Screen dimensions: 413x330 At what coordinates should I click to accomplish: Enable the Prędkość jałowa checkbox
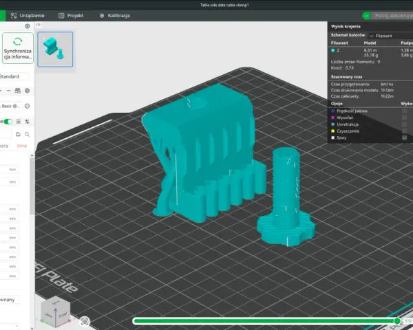click(405, 111)
